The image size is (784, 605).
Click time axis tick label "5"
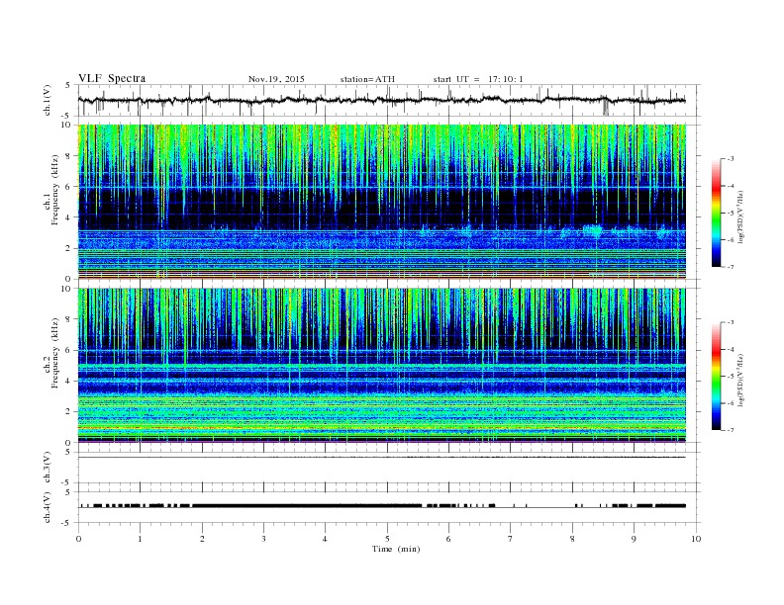coord(387,539)
